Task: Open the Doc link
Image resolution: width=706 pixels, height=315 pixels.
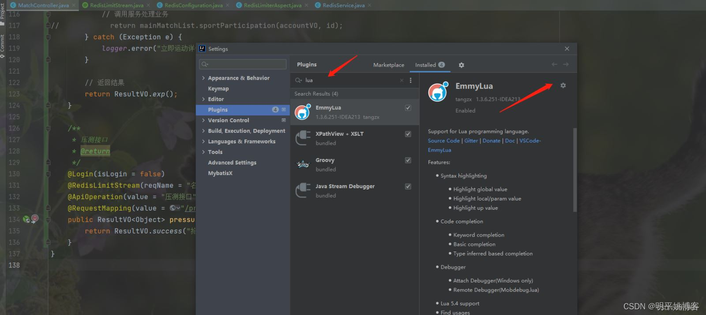Action: [x=510, y=141]
